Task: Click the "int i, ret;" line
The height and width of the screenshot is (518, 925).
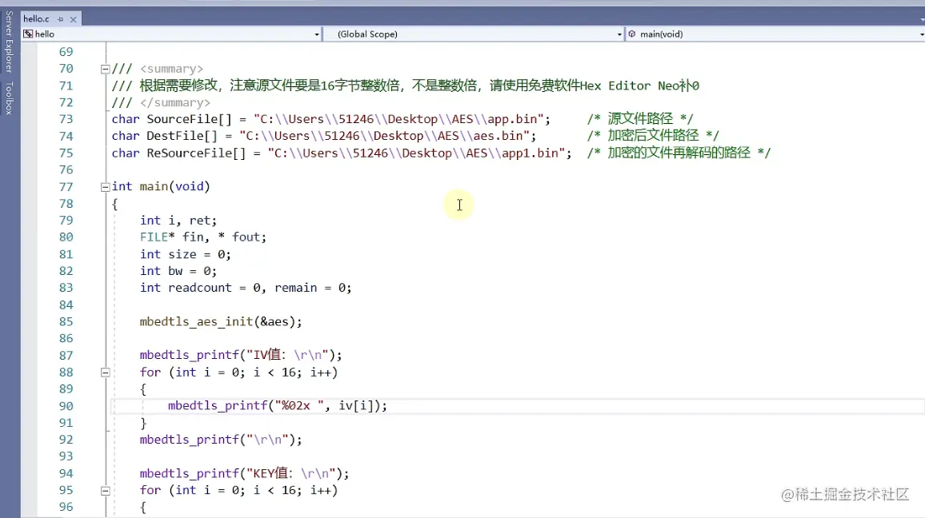Action: coord(178,221)
